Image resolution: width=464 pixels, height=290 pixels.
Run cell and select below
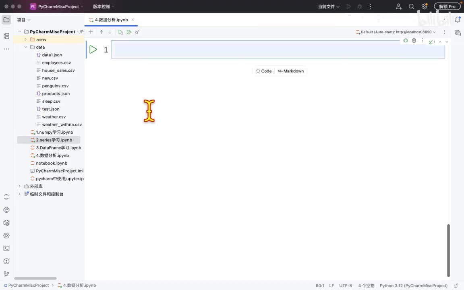120,32
